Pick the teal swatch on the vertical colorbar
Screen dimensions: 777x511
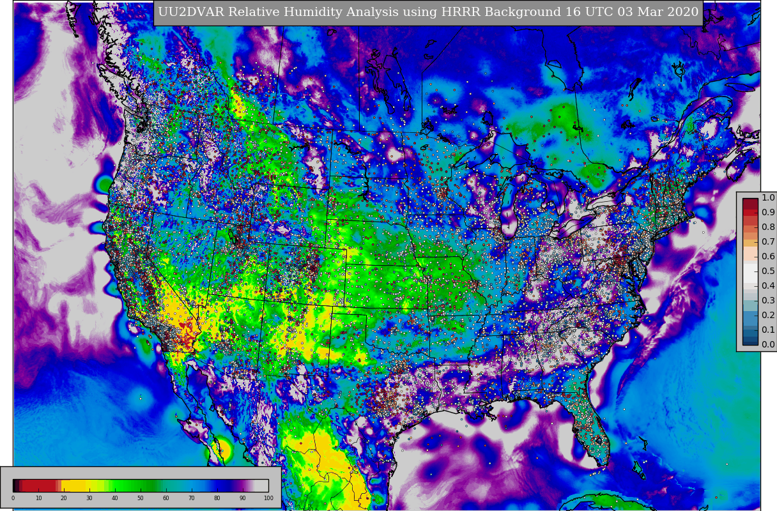click(750, 305)
